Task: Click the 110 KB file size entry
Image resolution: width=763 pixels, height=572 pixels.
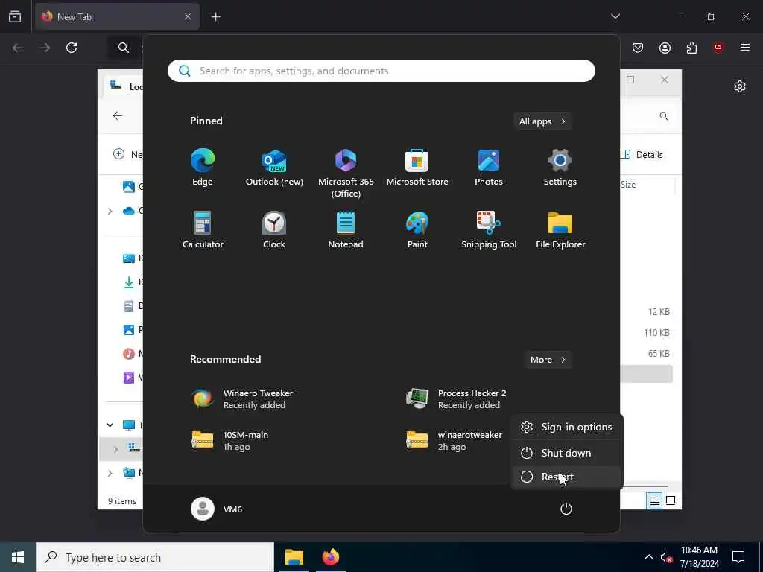Action: tap(657, 333)
